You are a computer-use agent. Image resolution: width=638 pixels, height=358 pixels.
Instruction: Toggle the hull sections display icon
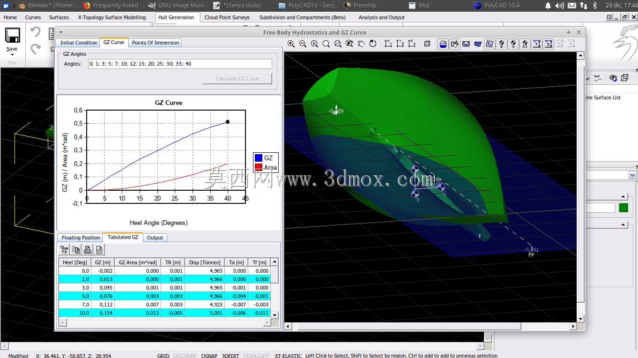466,44
